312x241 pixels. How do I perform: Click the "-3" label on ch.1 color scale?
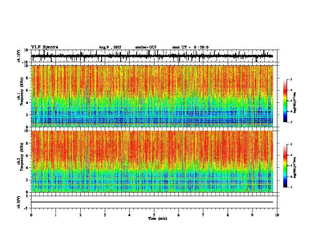pos(290,79)
